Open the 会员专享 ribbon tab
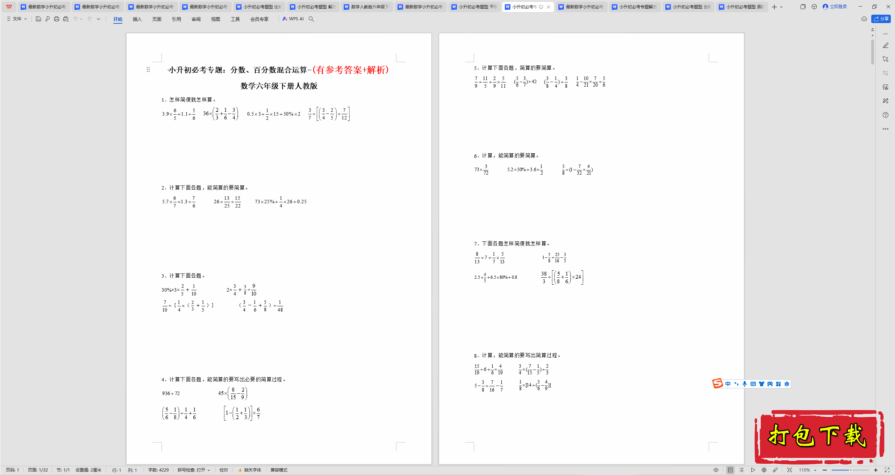This screenshot has height=475, width=895. click(x=259, y=19)
